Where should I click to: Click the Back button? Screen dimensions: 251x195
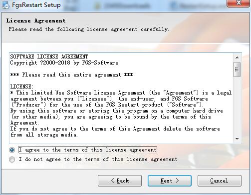(x=120, y=180)
